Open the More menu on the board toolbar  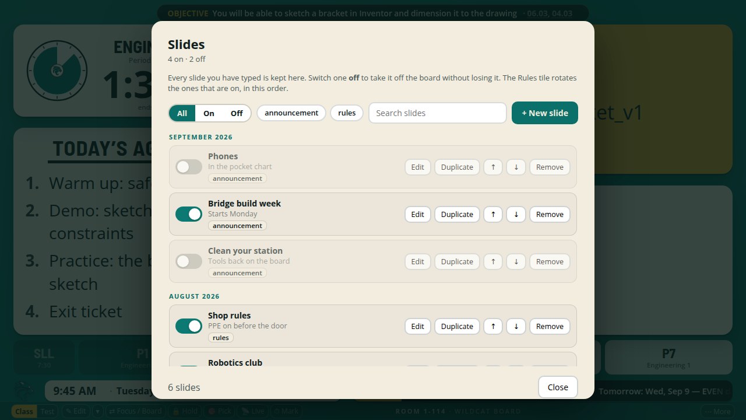(717, 411)
